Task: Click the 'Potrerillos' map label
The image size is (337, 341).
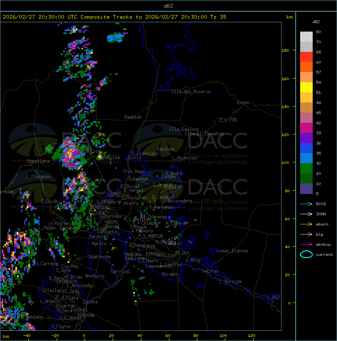Action: coord(68,224)
